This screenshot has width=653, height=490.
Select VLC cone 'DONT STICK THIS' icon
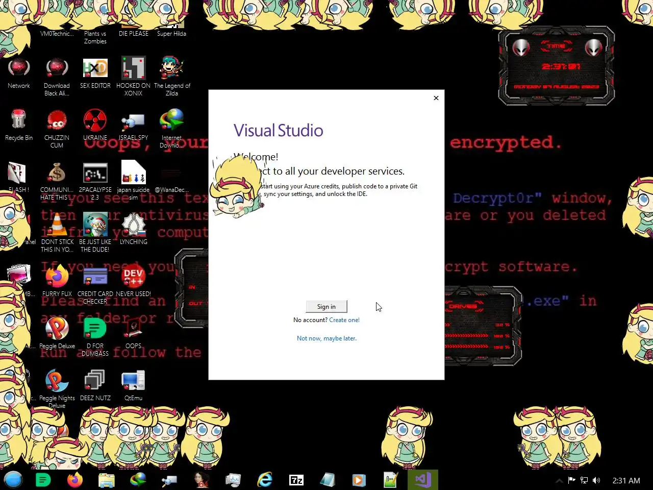click(x=57, y=233)
